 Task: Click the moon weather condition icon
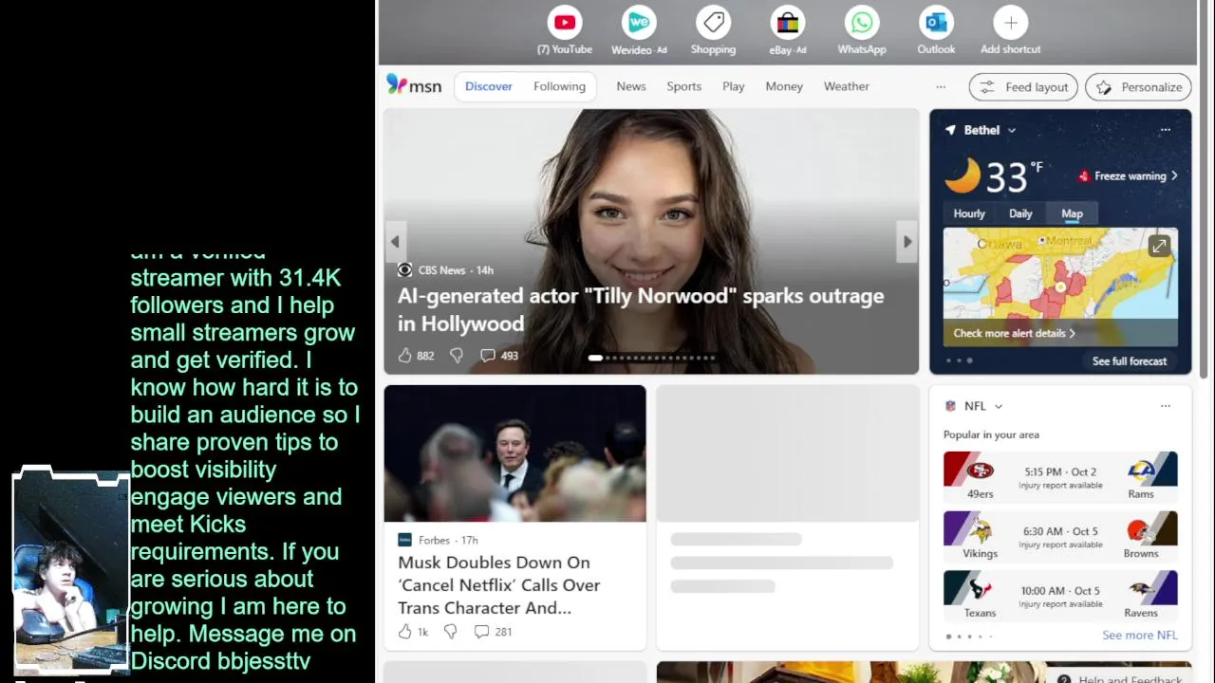point(963,175)
